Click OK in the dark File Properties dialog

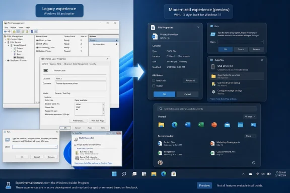pyautogui.click(x=164, y=94)
